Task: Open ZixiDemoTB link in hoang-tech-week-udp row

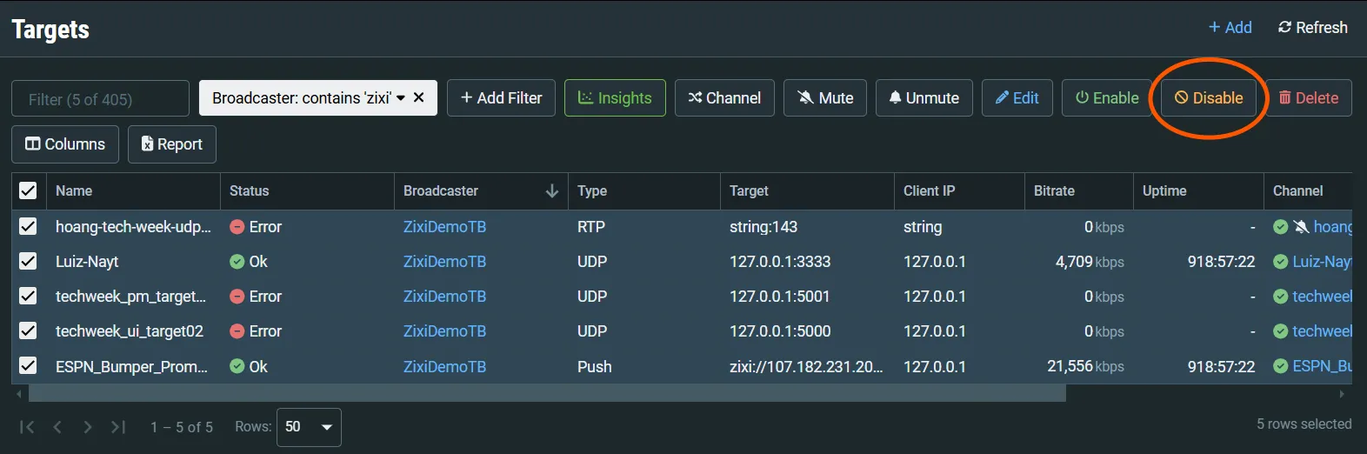Action: (444, 227)
